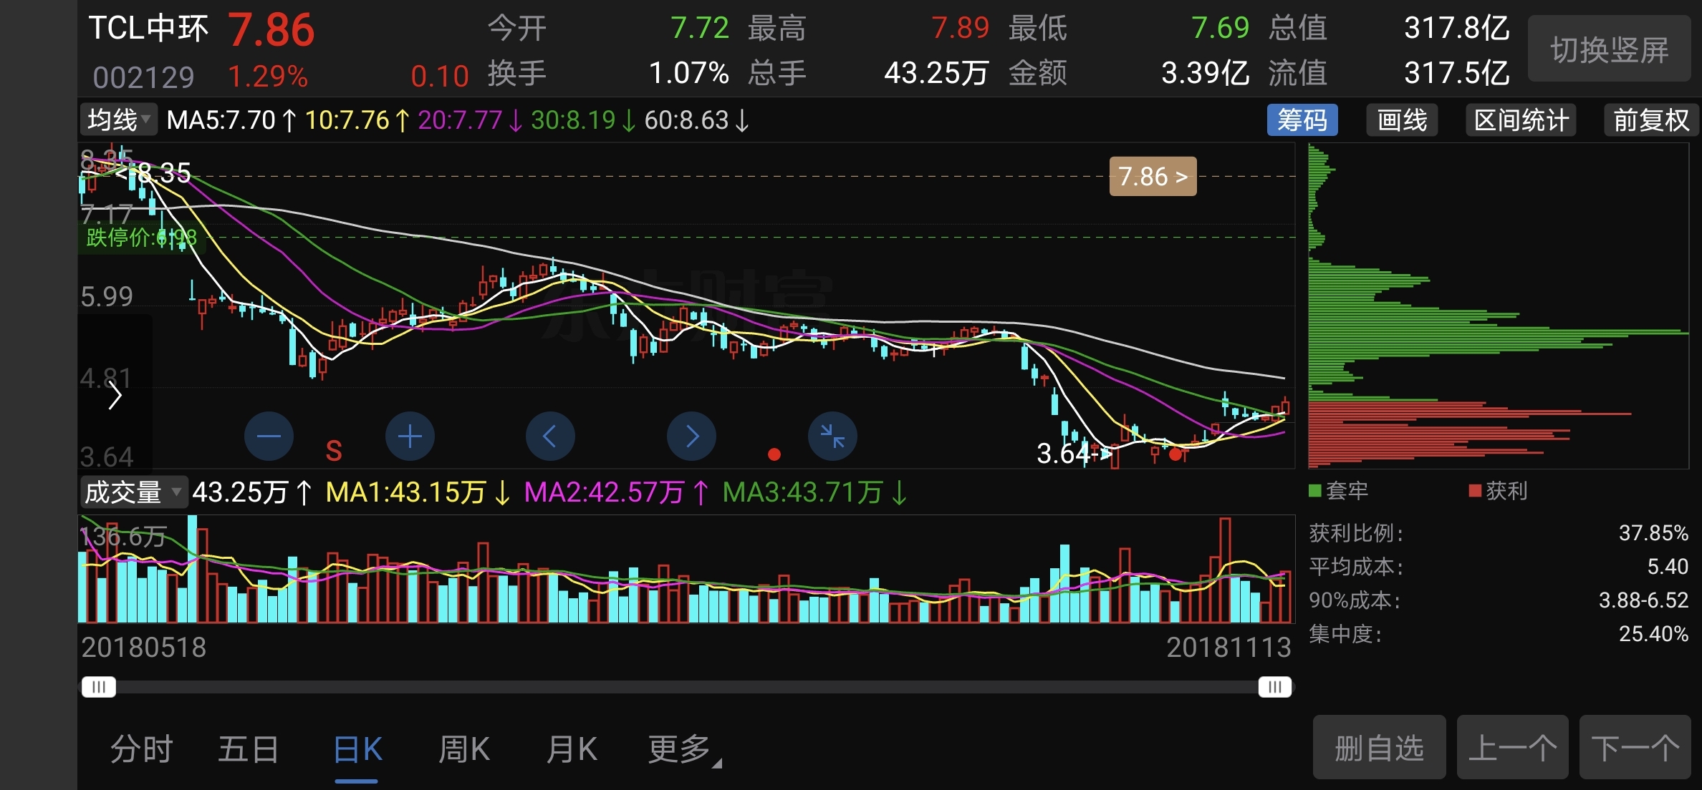Image resolution: width=1702 pixels, height=790 pixels.
Task: Tap the start date 20180518
Action: tap(143, 648)
